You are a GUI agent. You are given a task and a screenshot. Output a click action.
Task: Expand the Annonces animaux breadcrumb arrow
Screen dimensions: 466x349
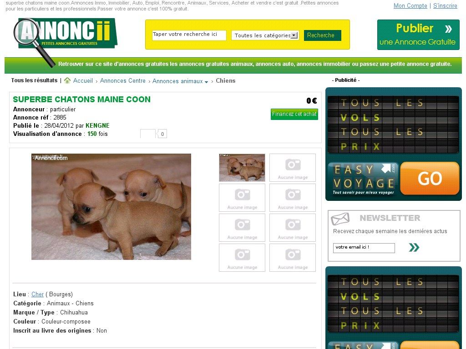pos(206,82)
